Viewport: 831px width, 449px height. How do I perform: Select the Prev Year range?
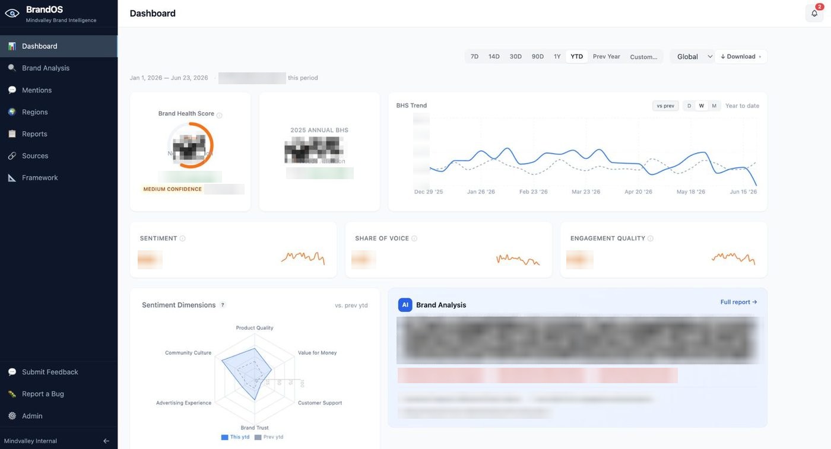coord(606,56)
